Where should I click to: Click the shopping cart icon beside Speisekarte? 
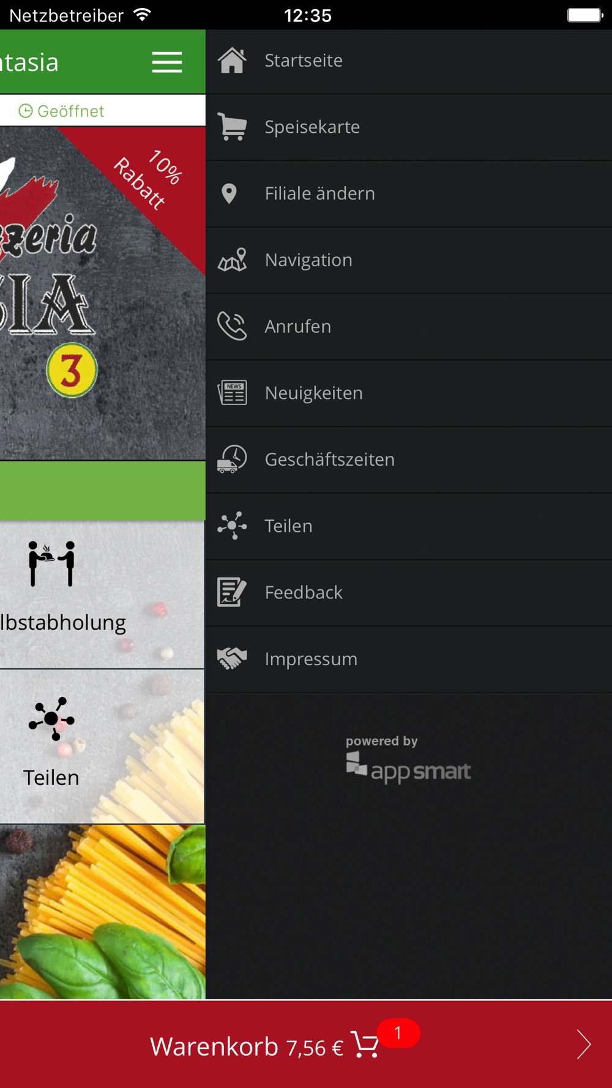point(232,127)
